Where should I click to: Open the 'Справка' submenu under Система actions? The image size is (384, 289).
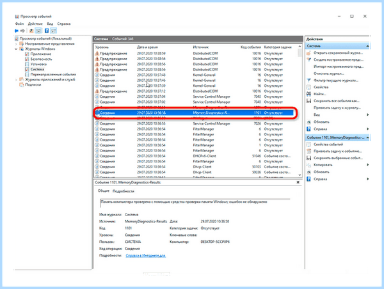[367, 129]
